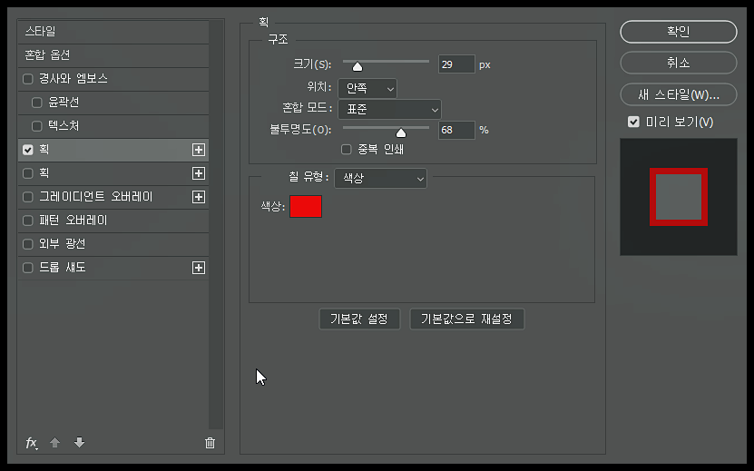Click plus icon on unchecked 획 row
The image size is (754, 471).
click(x=199, y=173)
